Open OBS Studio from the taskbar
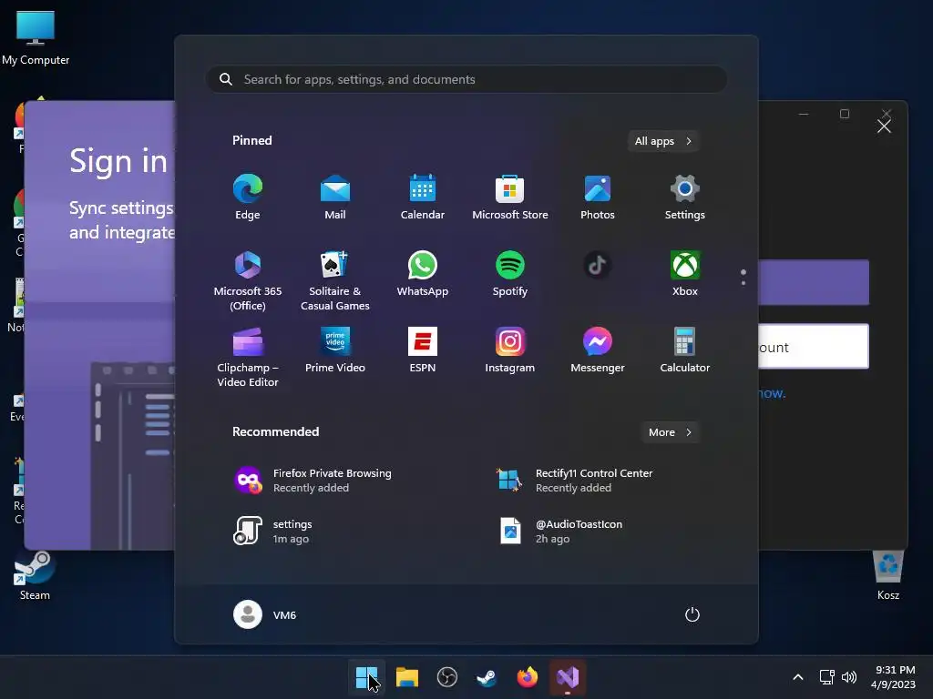 pyautogui.click(x=446, y=677)
